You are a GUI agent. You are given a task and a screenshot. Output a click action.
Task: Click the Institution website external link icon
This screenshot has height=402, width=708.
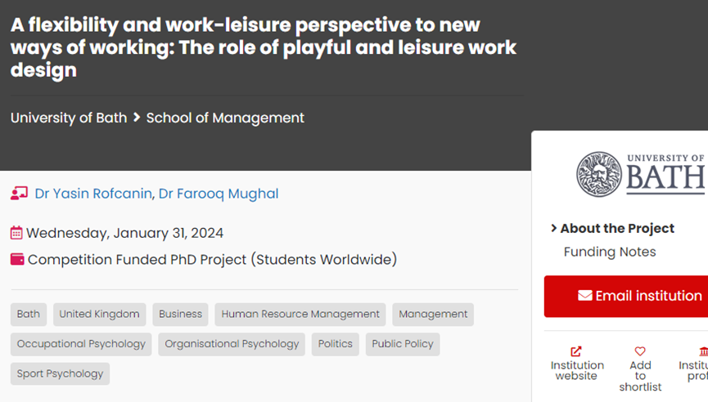pyautogui.click(x=576, y=351)
